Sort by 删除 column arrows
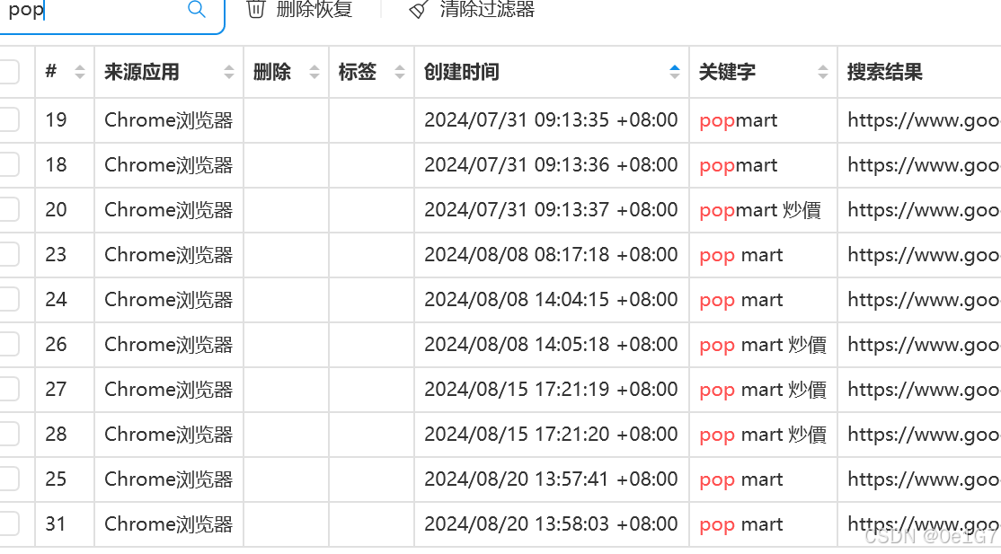1001x554 pixels. tap(314, 72)
